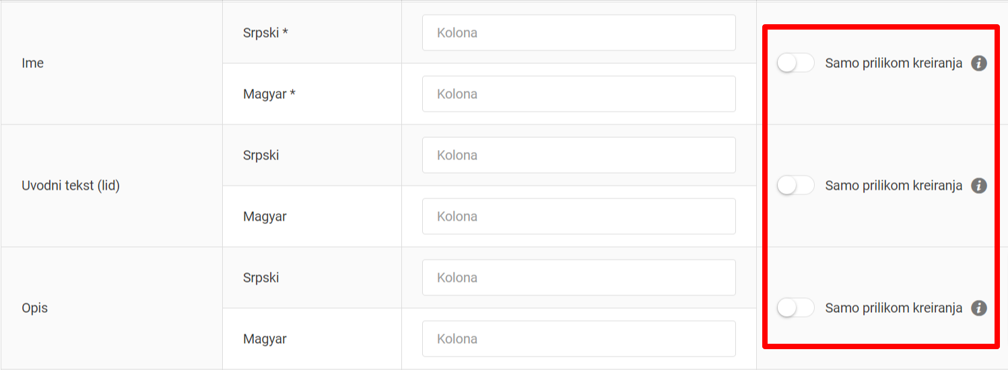Viewport: 1008px width, 370px height.
Task: Click the 'Ime' row label
Action: tap(33, 63)
